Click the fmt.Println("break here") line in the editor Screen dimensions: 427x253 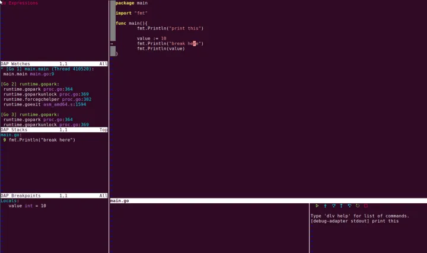(170, 43)
